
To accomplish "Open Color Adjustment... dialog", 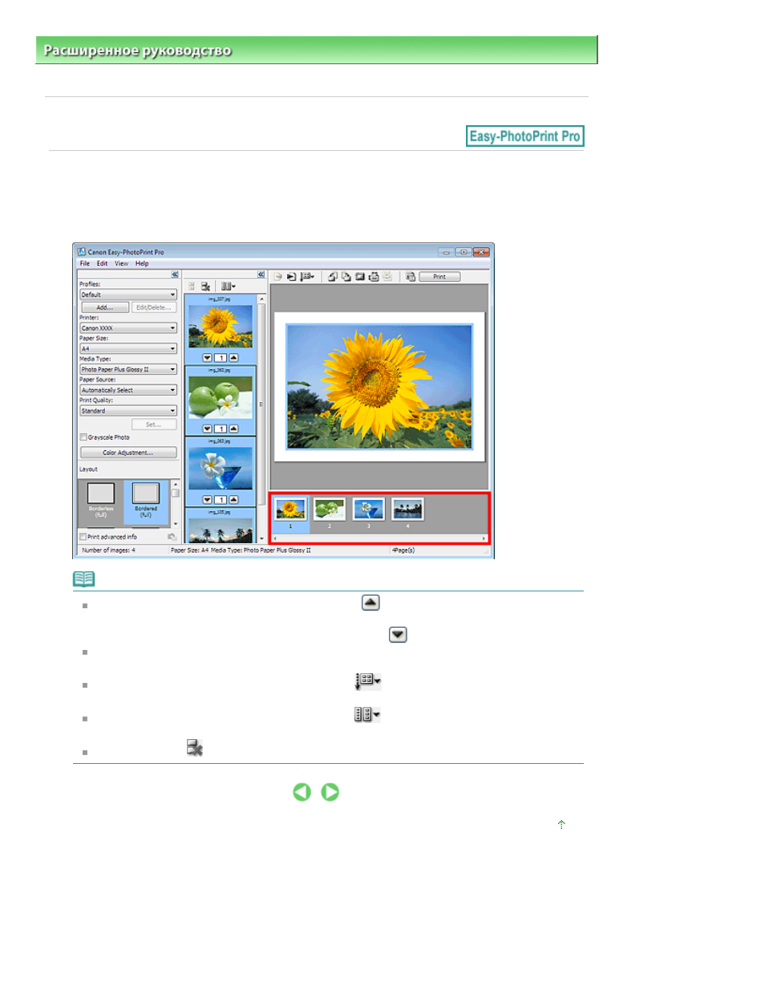I will 128,453.
